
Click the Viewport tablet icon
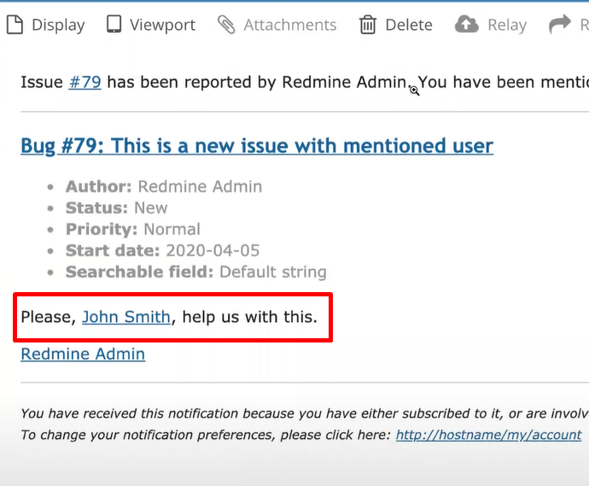[x=114, y=25]
